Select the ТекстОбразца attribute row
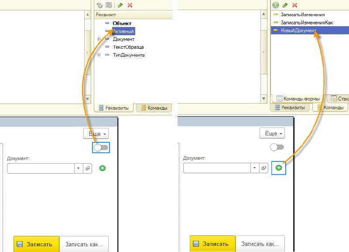The image size is (349, 252). (128, 47)
